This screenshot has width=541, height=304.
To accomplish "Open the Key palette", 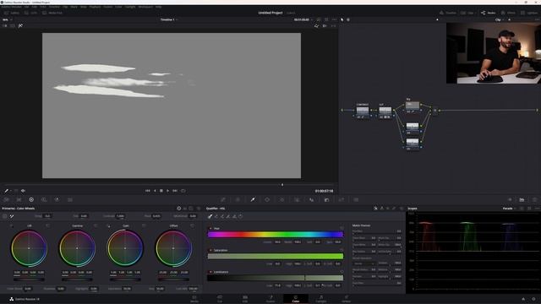I will tap(326, 199).
